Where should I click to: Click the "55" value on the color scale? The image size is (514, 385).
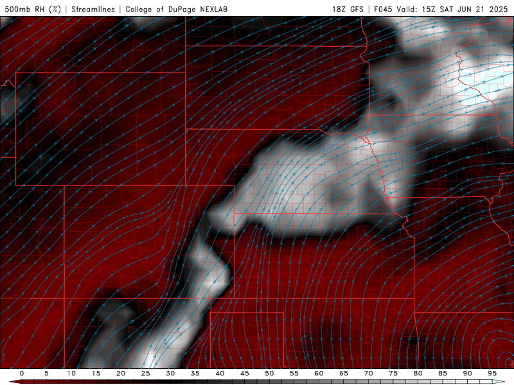[294, 373]
